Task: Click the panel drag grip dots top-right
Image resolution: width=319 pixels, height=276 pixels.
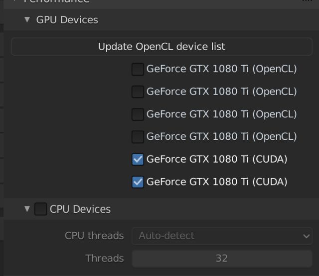Action: 306,1
